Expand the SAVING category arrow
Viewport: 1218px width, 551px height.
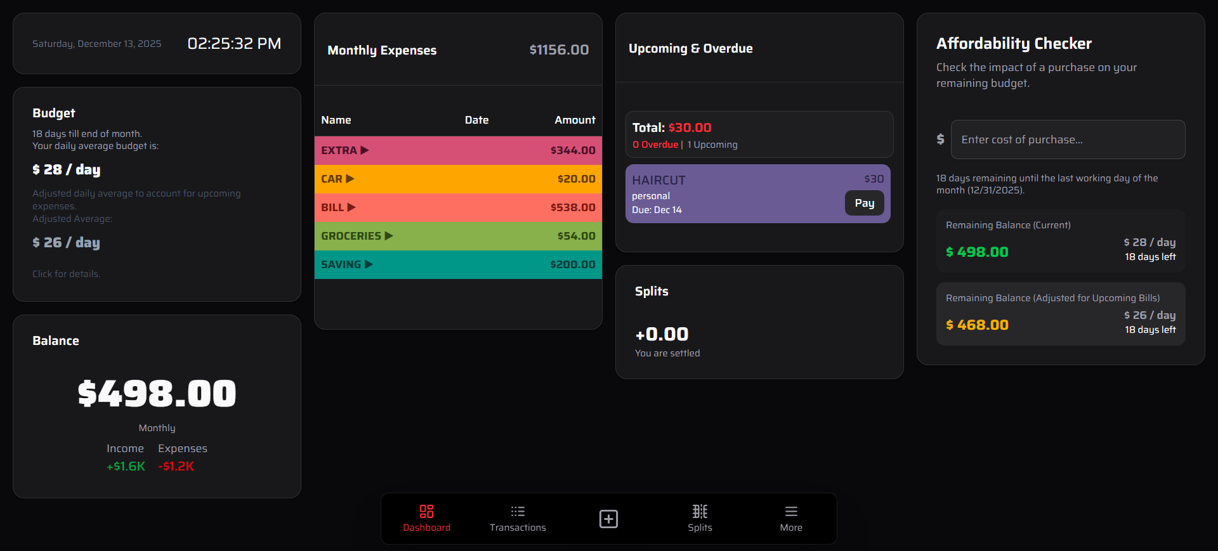click(369, 264)
